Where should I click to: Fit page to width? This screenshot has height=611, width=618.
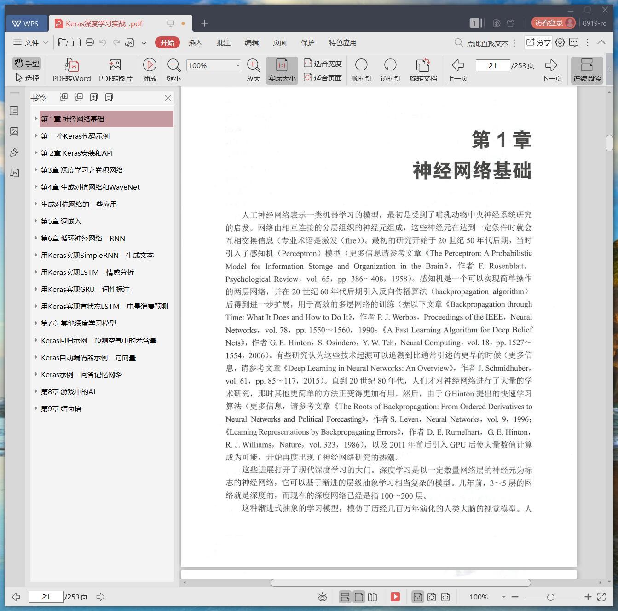click(323, 64)
